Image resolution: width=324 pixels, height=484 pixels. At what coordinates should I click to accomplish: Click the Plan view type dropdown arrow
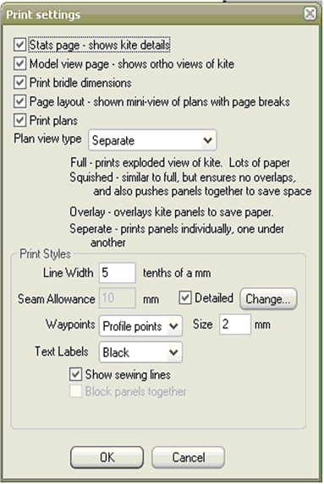207,140
